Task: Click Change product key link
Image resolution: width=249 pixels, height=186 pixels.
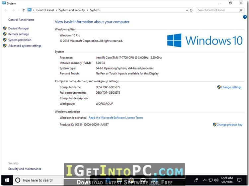Action: point(229,125)
